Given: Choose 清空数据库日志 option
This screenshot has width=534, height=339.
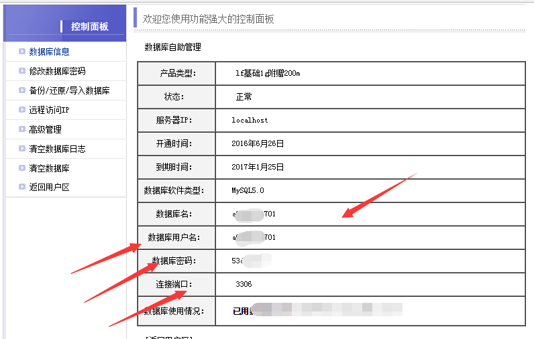Looking at the screenshot, I should tap(57, 149).
